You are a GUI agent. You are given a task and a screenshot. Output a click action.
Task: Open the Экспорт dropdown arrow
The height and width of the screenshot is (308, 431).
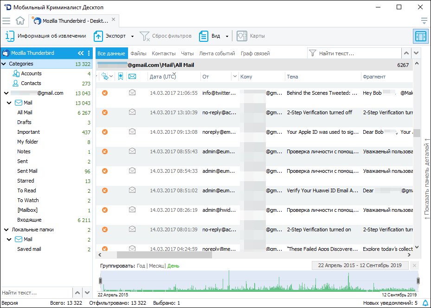pos(133,36)
